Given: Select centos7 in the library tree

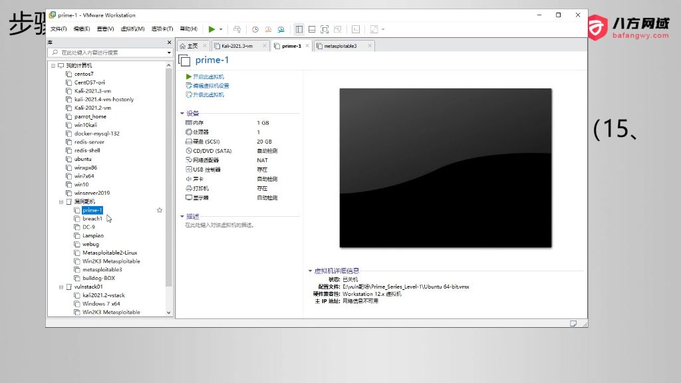Looking at the screenshot, I should coord(84,74).
